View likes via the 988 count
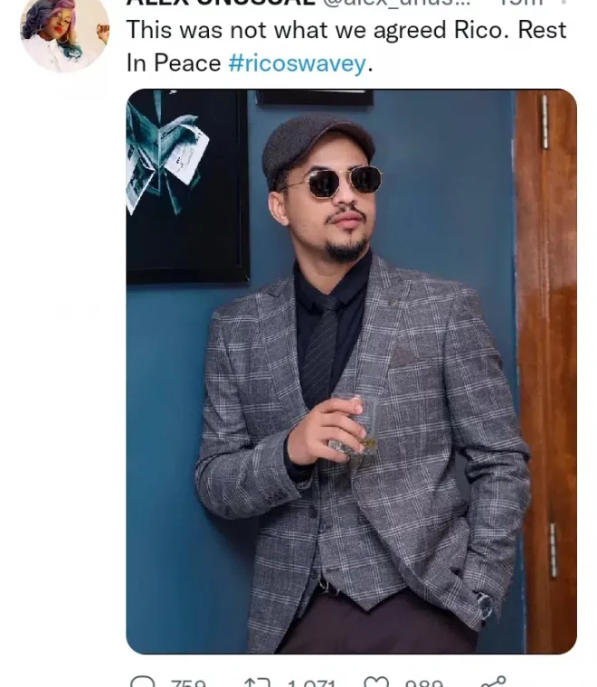The height and width of the screenshot is (687, 597). click(424, 682)
